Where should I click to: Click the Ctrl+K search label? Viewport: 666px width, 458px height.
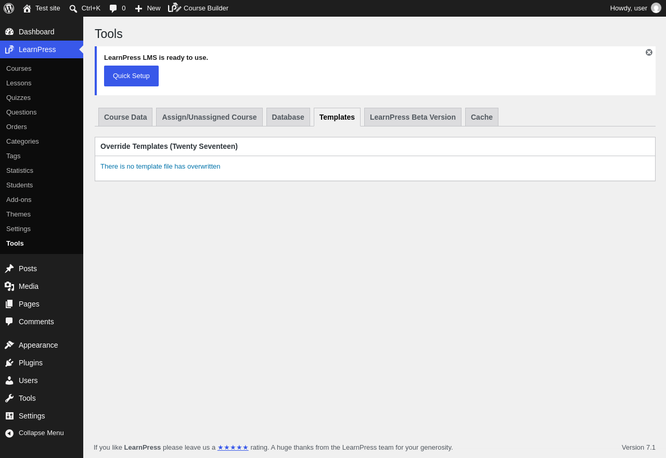tap(91, 8)
